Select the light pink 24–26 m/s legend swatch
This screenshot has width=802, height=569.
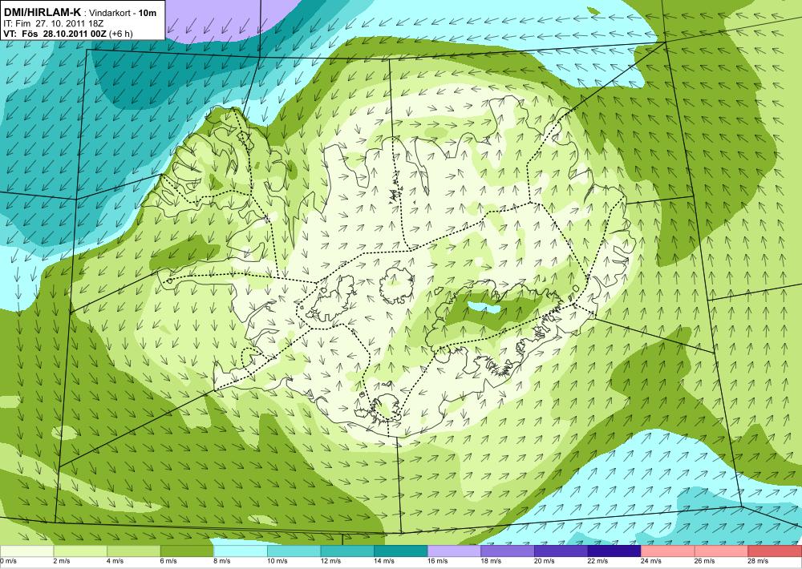click(668, 551)
